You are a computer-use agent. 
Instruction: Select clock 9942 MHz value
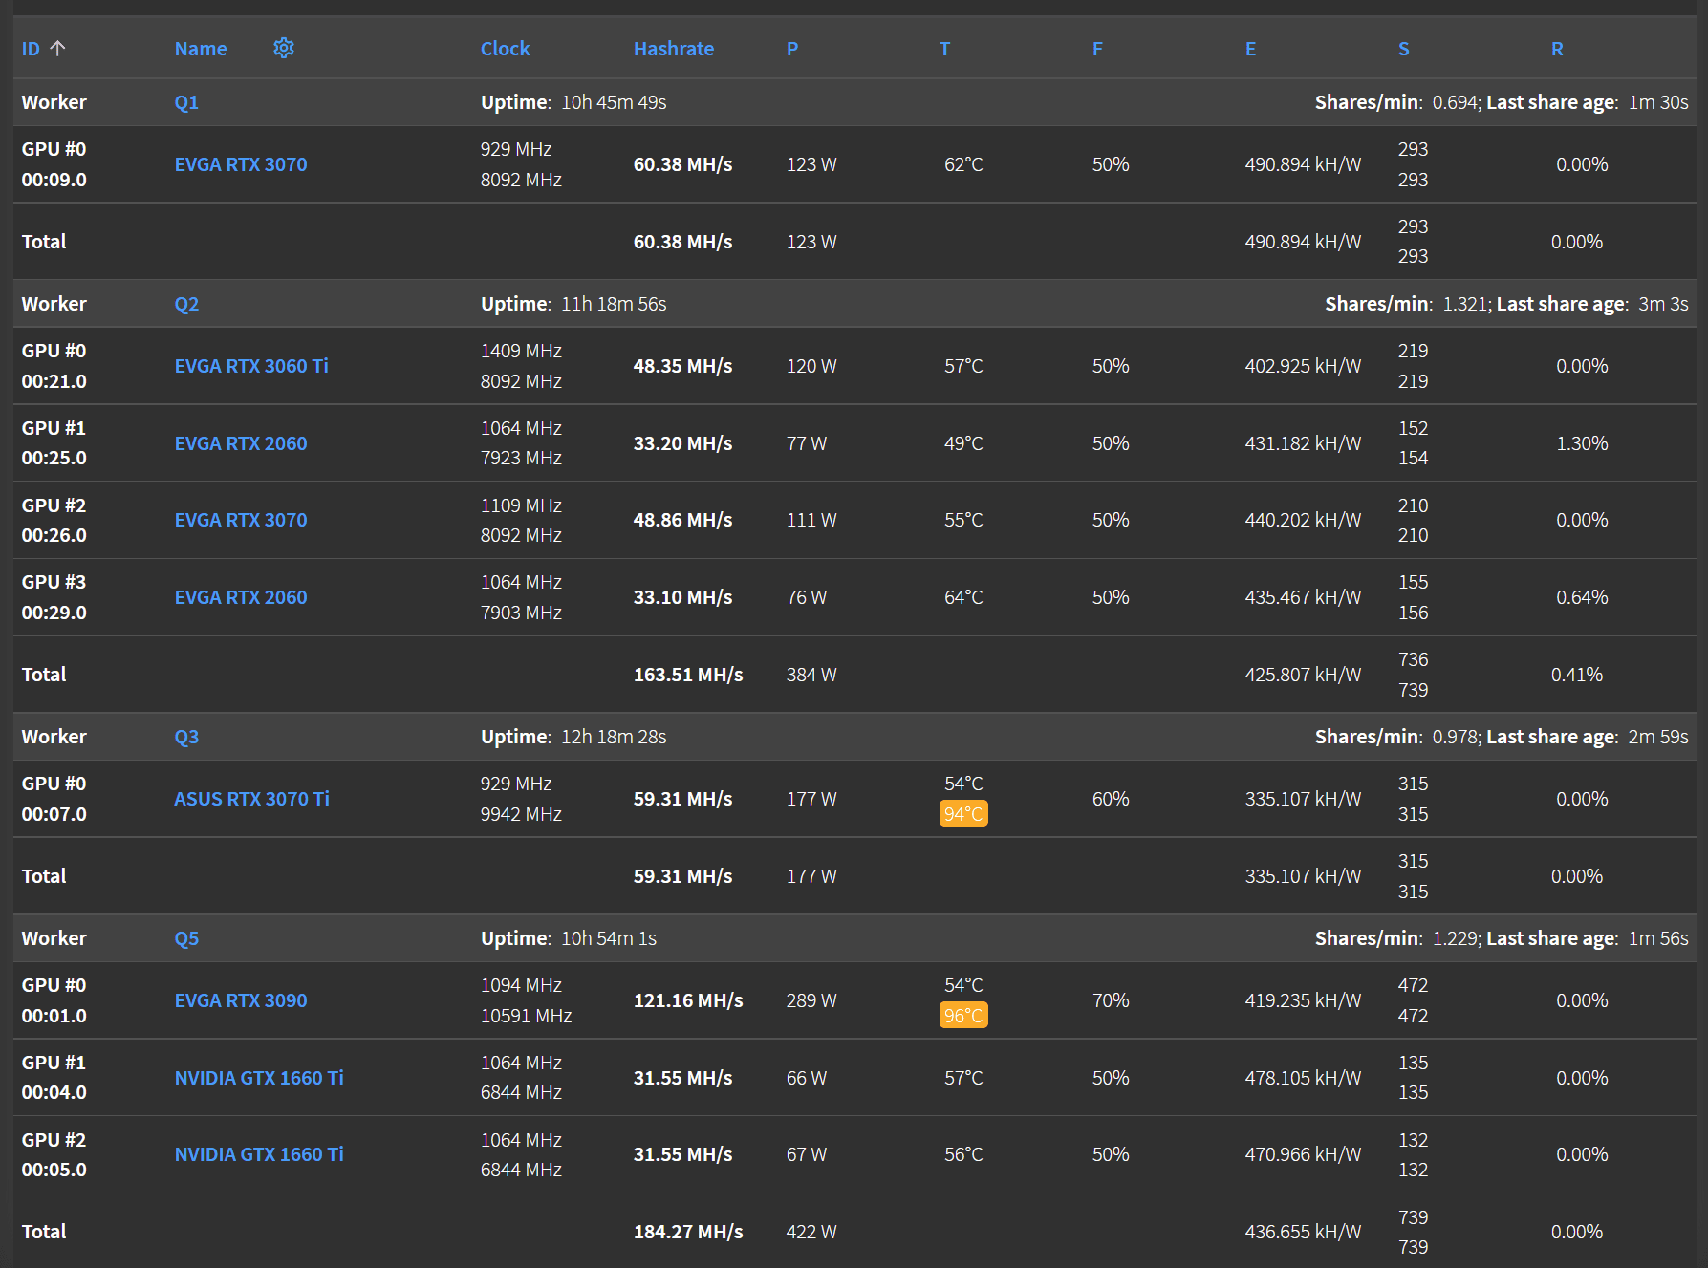pos(521,814)
